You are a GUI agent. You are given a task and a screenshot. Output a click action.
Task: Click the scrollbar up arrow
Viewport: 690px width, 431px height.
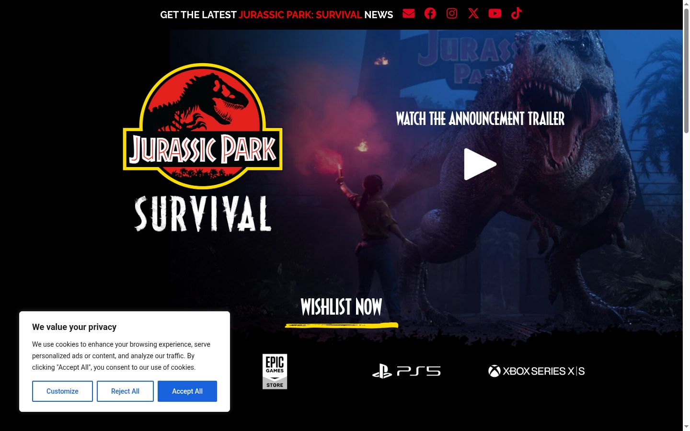coord(686,4)
